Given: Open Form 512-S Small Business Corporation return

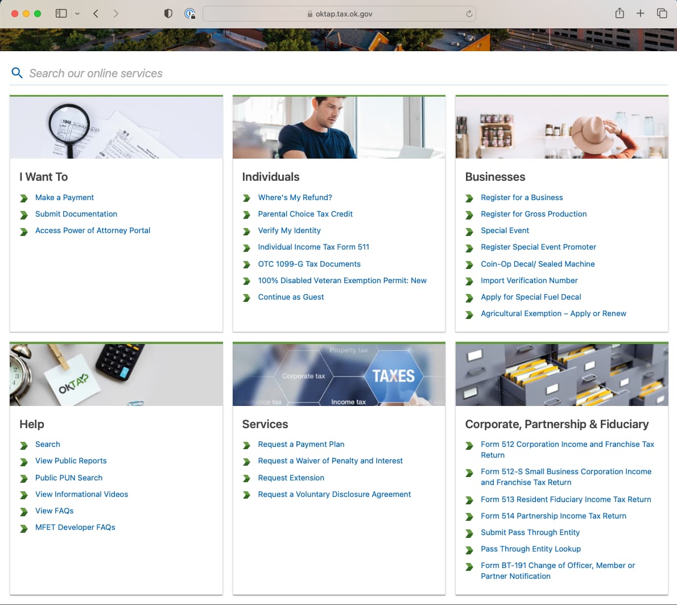Looking at the screenshot, I should coord(566,477).
